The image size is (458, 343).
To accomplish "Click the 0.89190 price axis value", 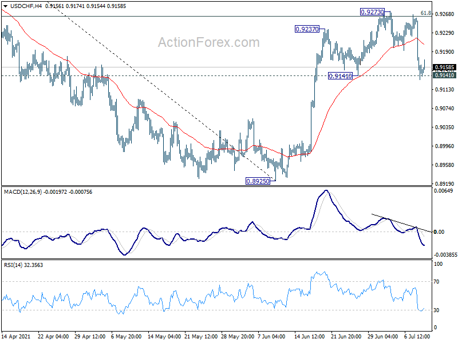I will [445, 184].
